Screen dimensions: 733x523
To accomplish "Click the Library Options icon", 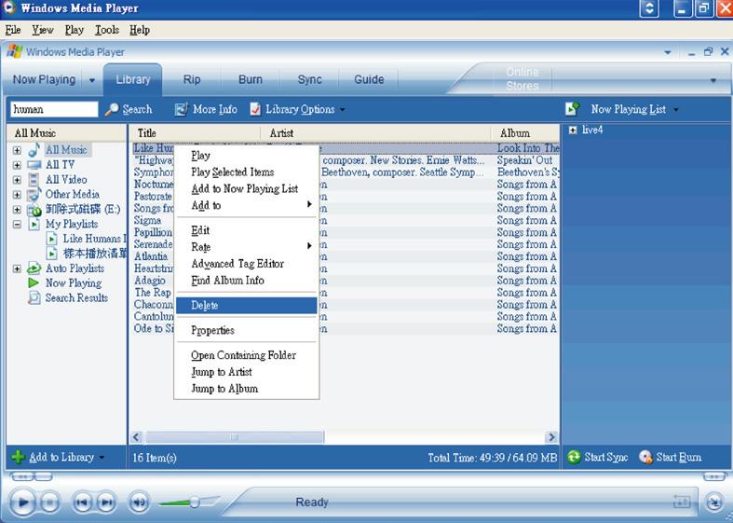I will pos(255,109).
